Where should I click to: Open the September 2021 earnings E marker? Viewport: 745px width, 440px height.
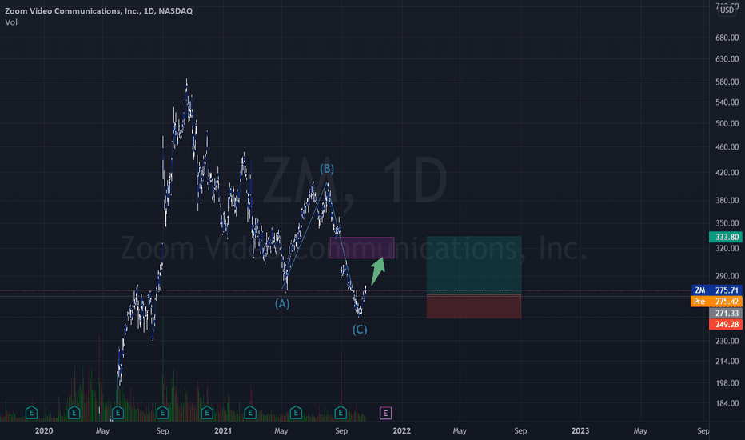tap(341, 413)
